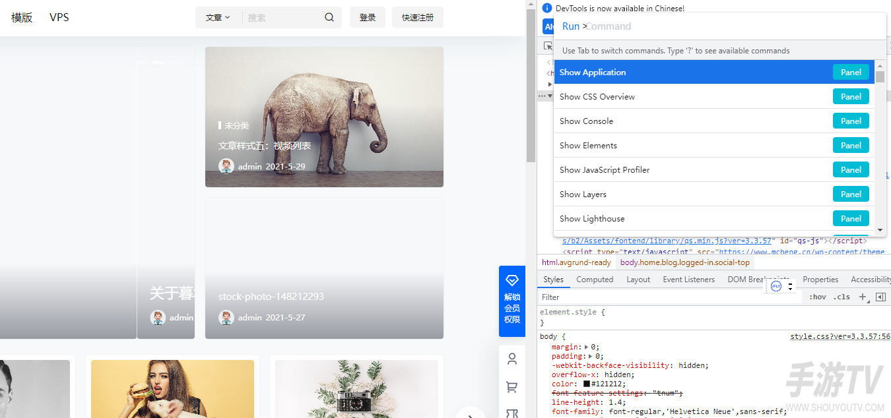Click the 未分类 category label

pyautogui.click(x=236, y=125)
